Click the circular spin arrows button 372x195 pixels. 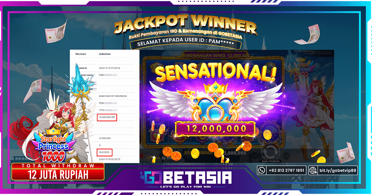click(x=270, y=151)
